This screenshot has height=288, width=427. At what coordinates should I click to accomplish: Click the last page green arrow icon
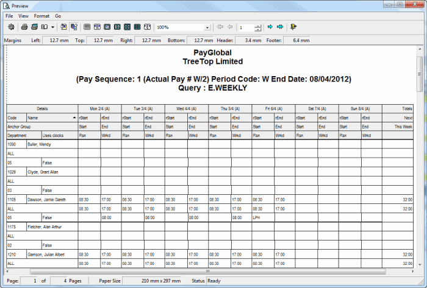click(280, 27)
